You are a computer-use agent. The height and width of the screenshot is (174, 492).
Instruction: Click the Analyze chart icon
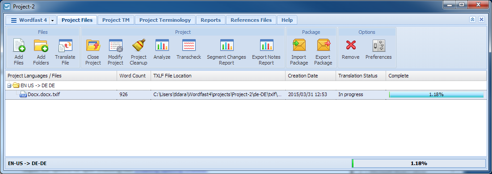[x=162, y=45]
